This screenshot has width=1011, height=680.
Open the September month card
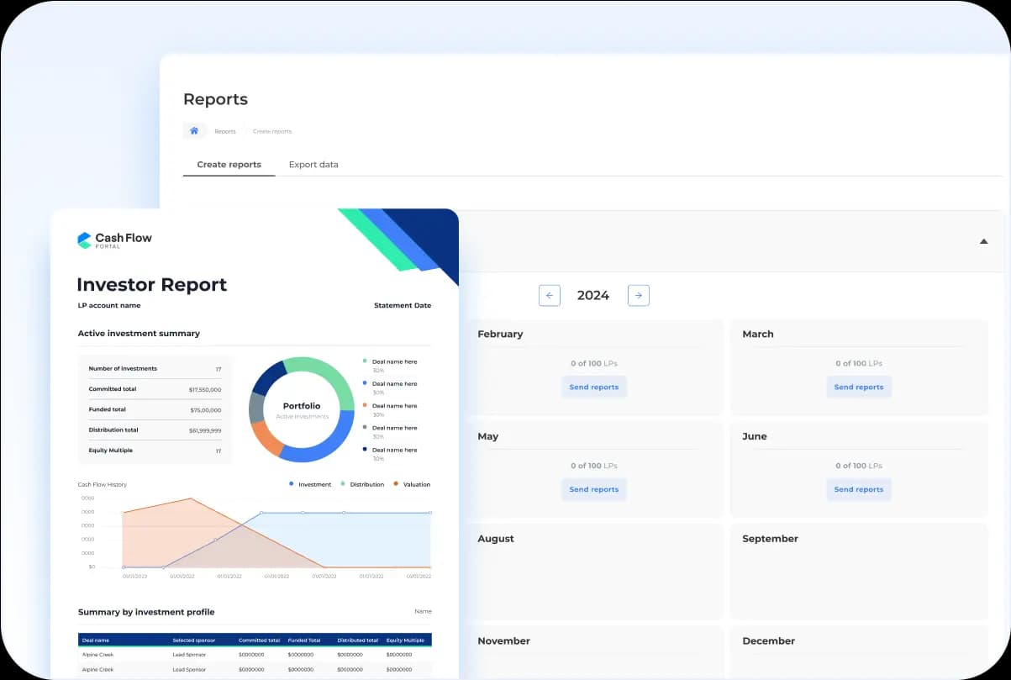pyautogui.click(x=858, y=572)
